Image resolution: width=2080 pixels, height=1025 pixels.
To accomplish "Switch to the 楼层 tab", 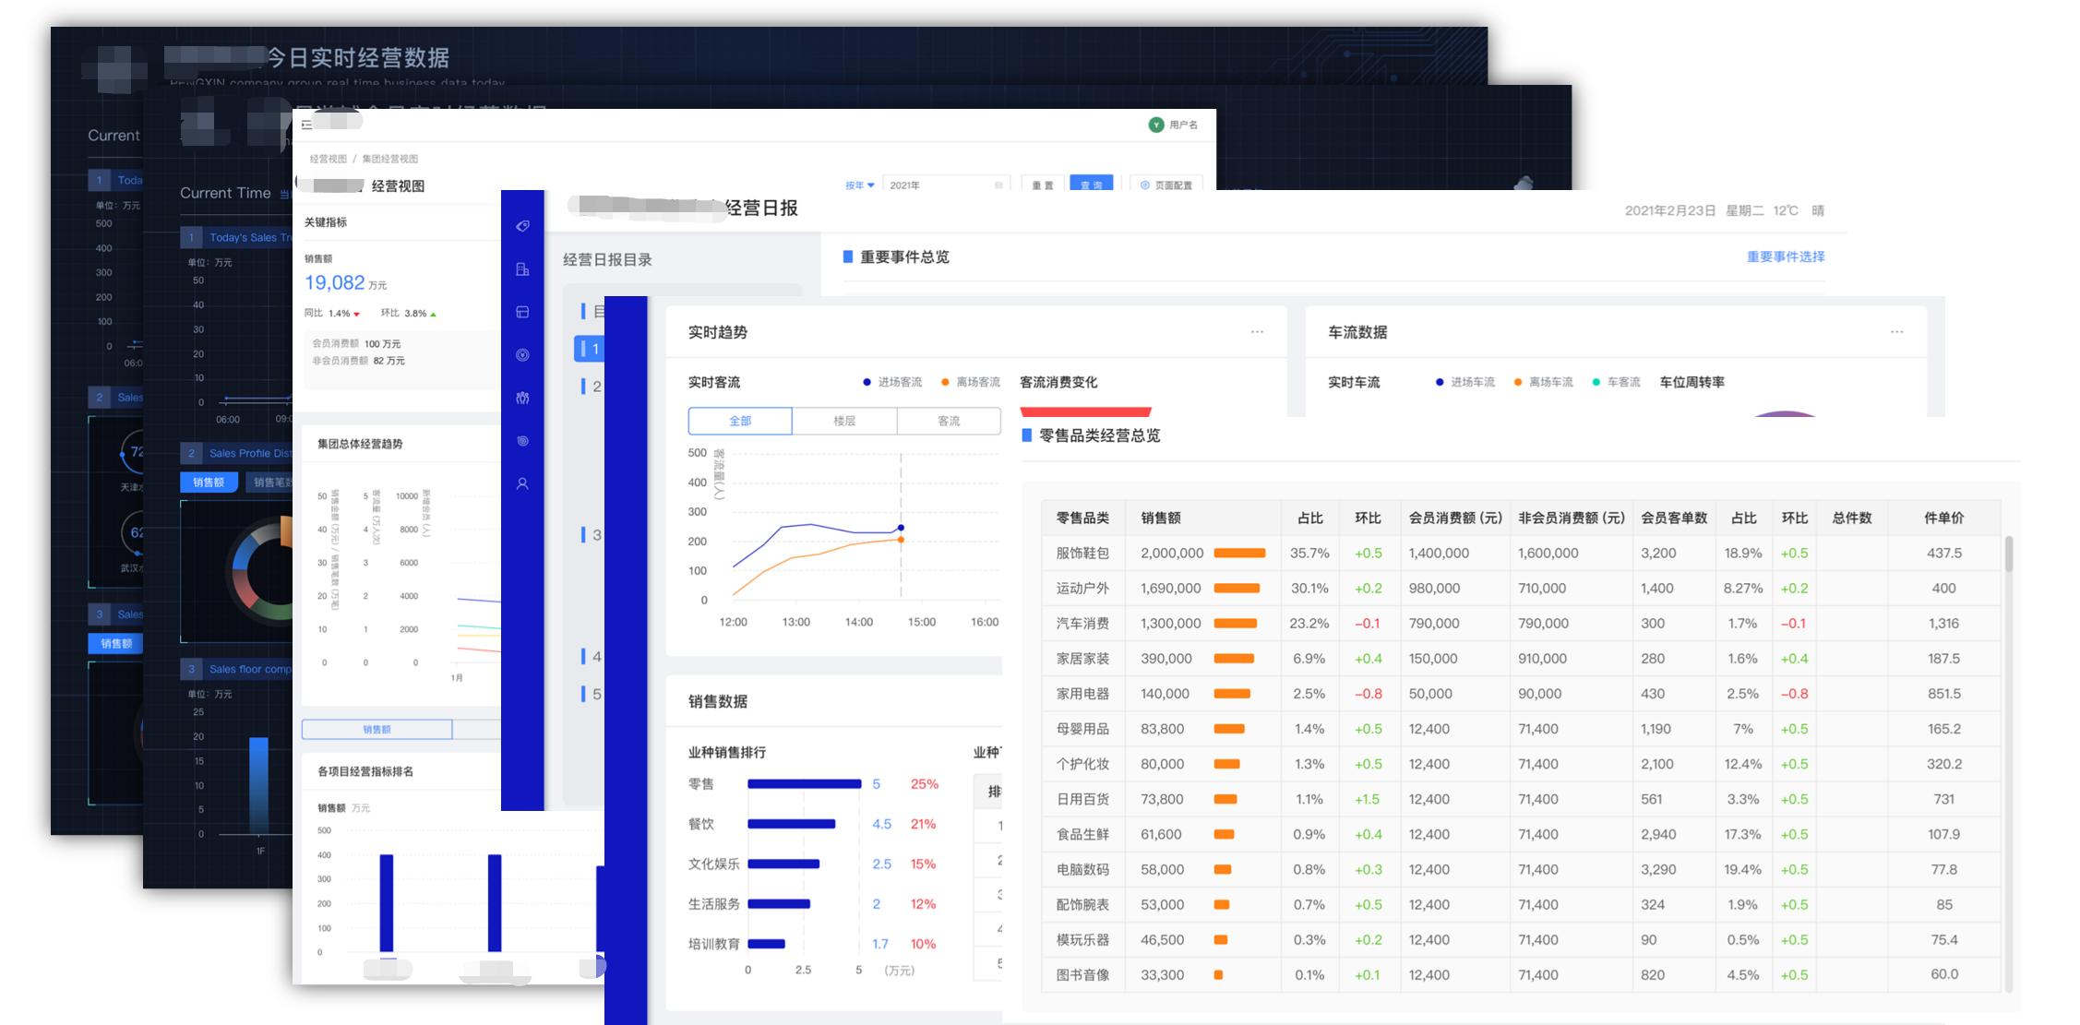I will tap(844, 421).
